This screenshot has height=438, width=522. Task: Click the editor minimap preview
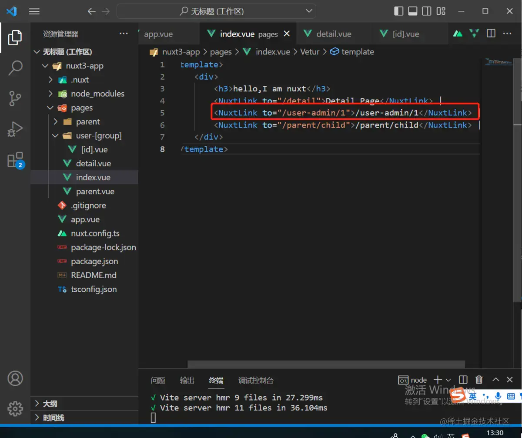499,63
